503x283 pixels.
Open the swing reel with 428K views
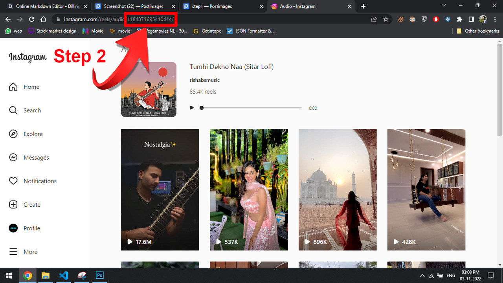tap(426, 189)
